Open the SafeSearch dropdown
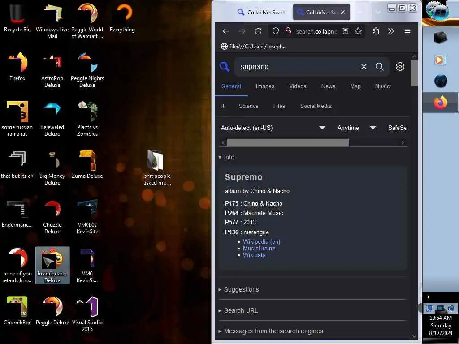459x344 pixels. pos(397,128)
